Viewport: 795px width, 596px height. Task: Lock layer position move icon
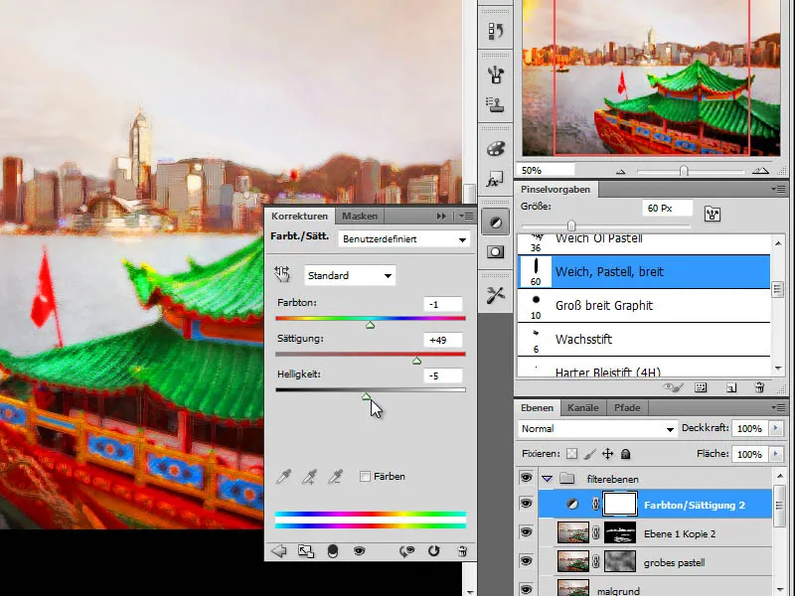607,454
